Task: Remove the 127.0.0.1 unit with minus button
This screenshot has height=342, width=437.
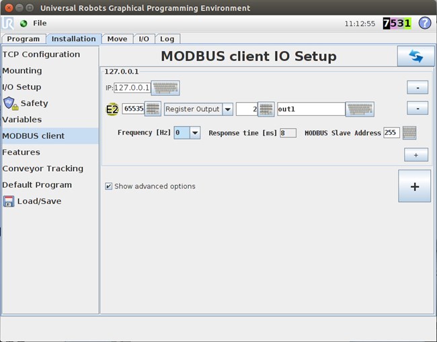Action: point(418,88)
